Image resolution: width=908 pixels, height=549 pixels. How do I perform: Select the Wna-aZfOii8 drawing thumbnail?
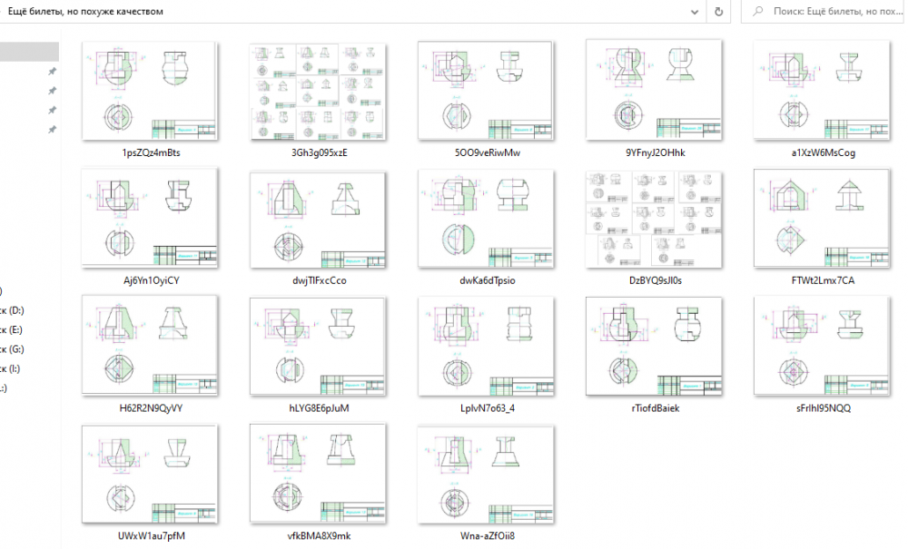(x=486, y=475)
